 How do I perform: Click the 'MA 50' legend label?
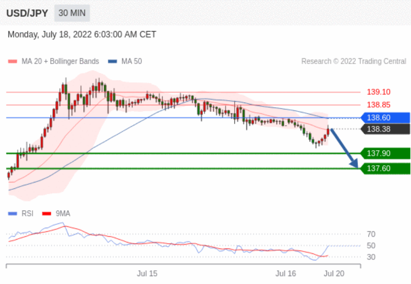132,61
